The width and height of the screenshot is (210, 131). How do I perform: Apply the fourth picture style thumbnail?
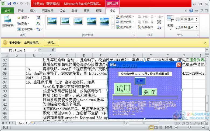91,21
